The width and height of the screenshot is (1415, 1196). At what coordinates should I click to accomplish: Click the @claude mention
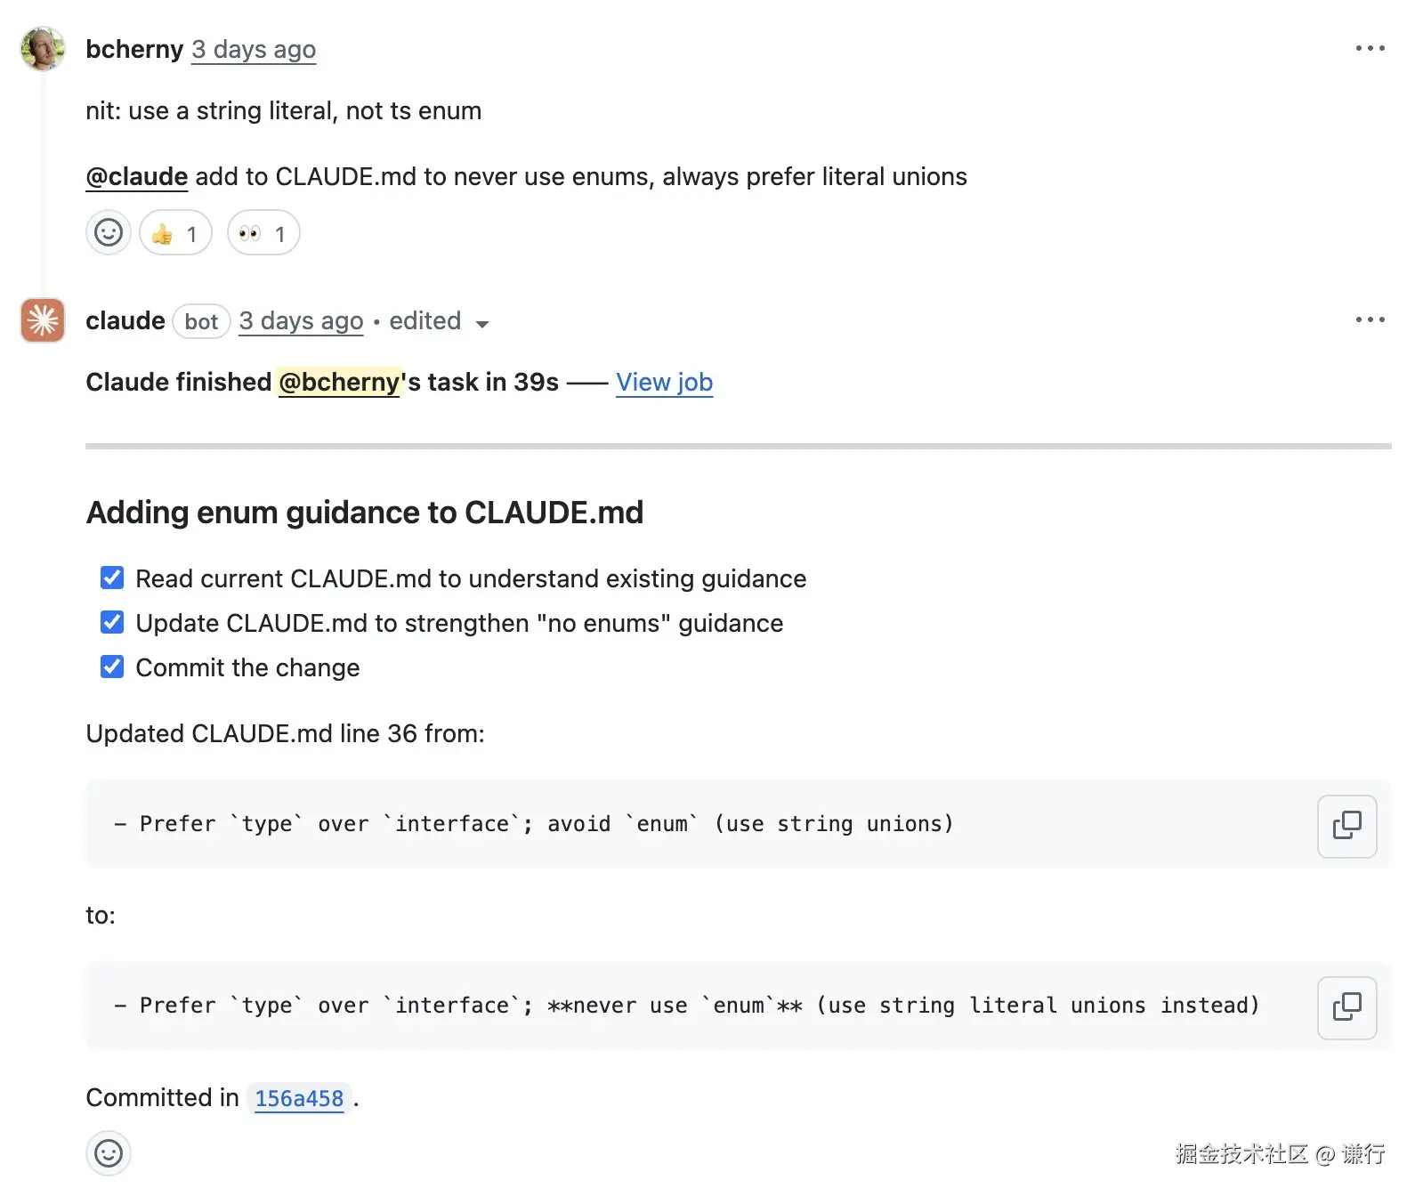[x=136, y=177]
